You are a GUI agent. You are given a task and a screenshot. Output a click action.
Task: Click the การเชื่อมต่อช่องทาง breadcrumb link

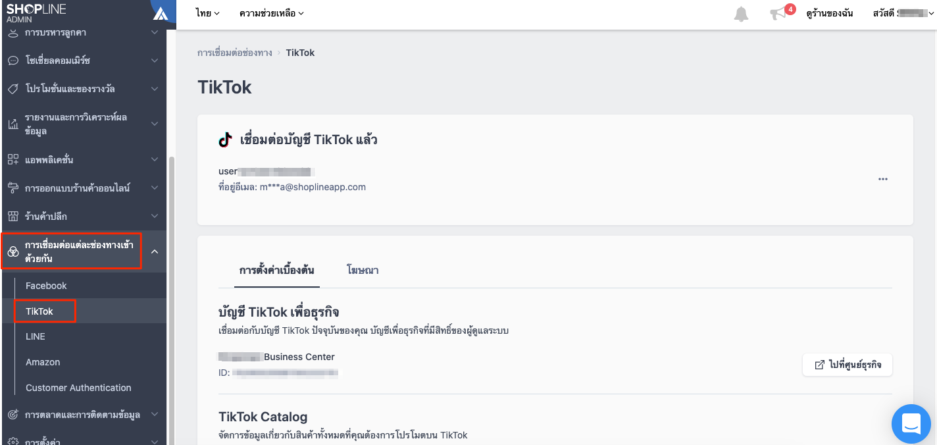pos(235,53)
